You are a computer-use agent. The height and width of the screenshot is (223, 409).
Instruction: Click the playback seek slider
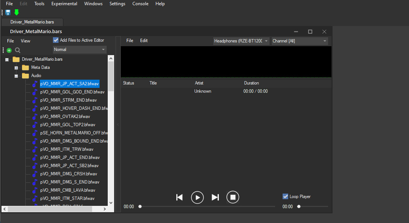140,206
